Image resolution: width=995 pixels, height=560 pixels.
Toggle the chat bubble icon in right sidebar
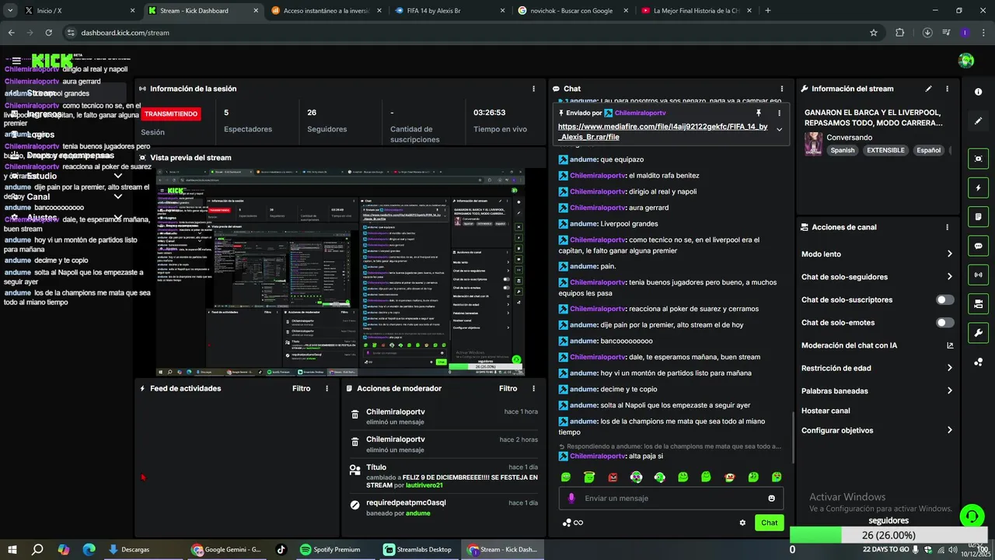tap(978, 246)
